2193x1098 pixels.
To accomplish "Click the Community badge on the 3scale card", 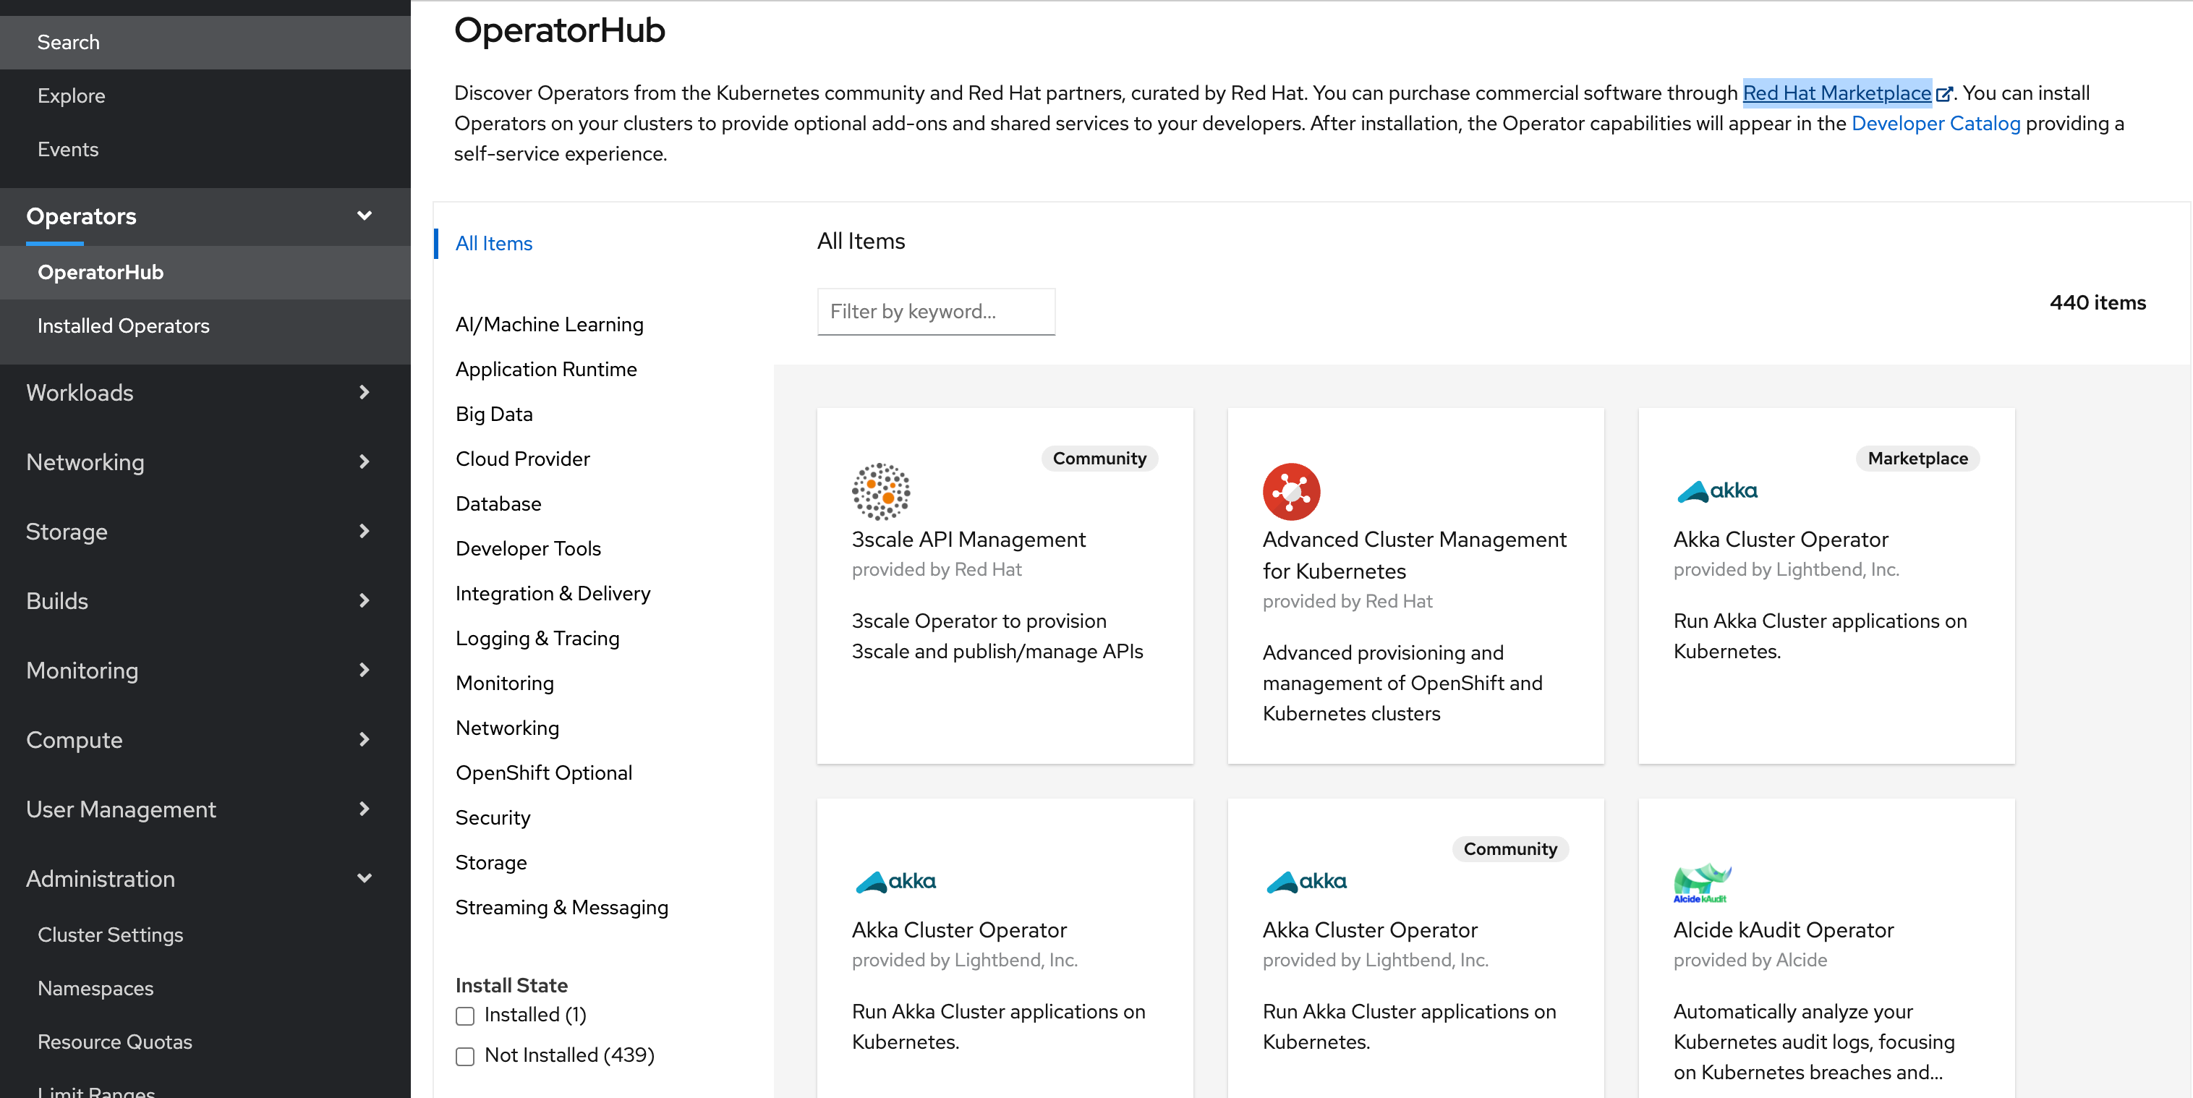I will tap(1099, 458).
